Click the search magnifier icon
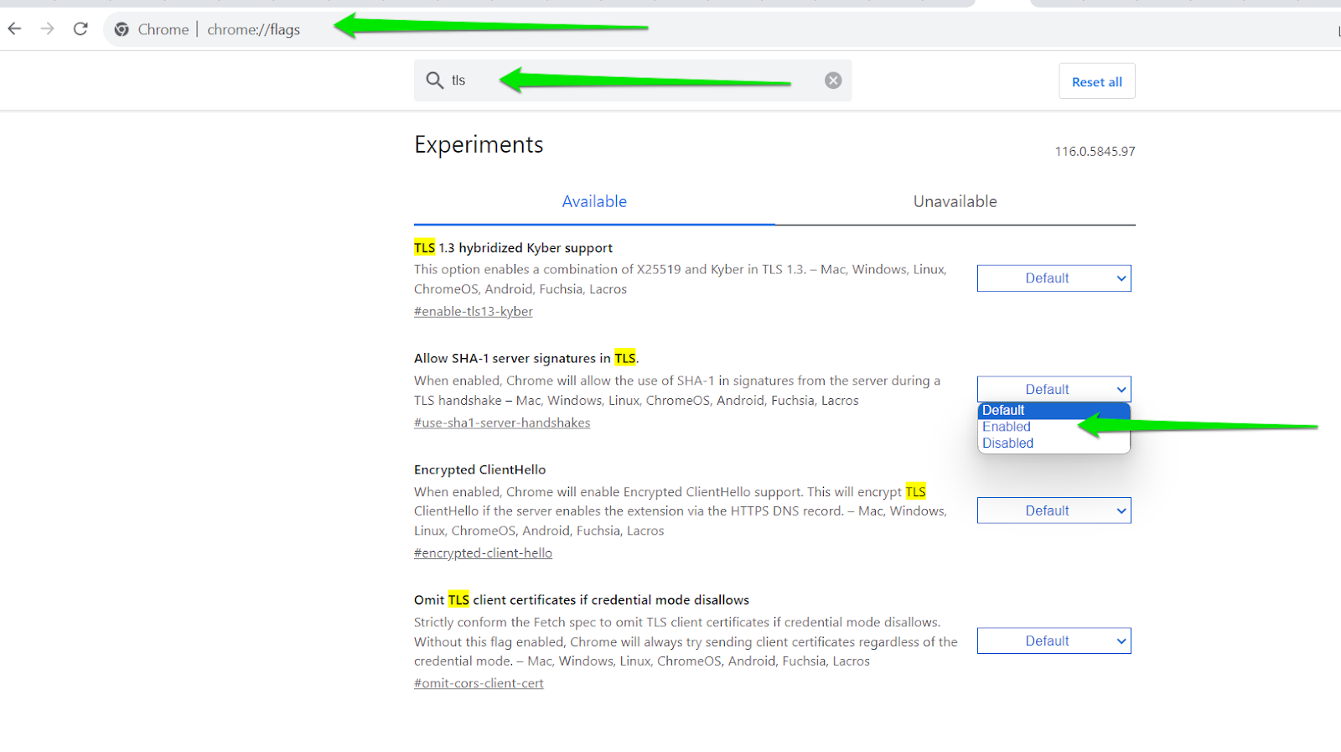1341x752 pixels. (x=434, y=80)
